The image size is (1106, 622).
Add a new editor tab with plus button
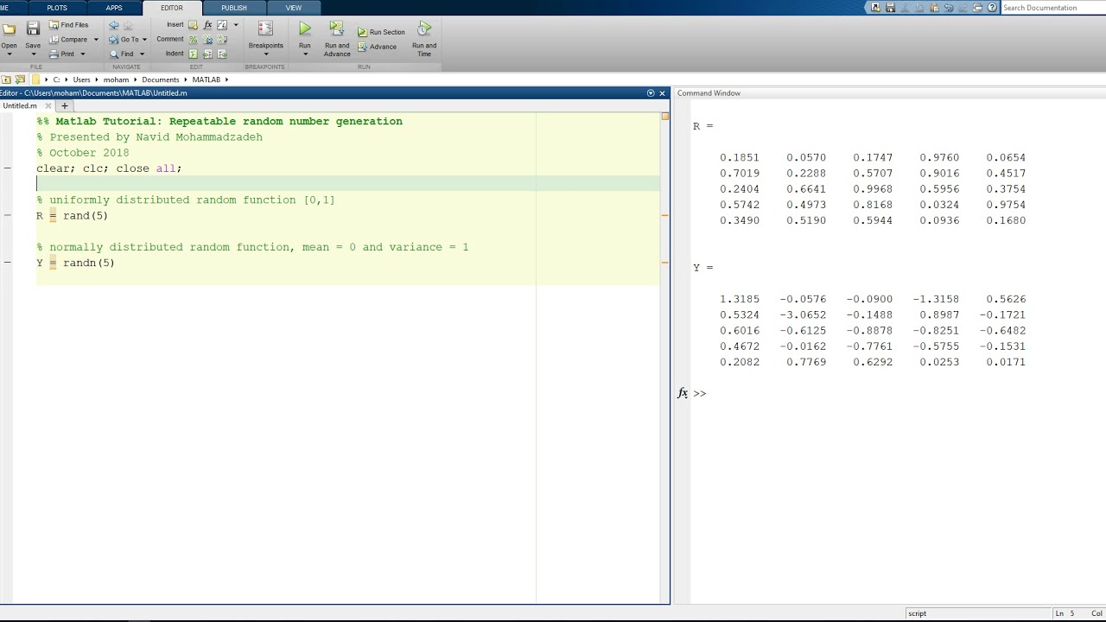tap(64, 106)
